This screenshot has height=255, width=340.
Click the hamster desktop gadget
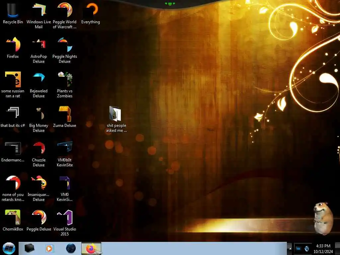point(323,218)
